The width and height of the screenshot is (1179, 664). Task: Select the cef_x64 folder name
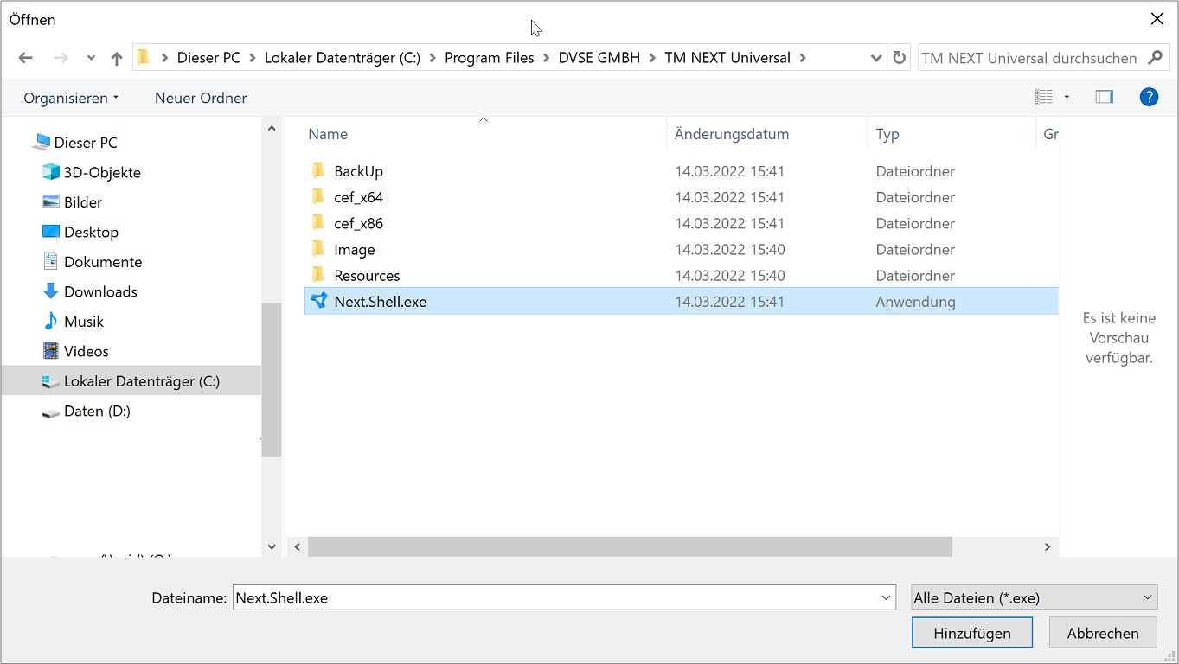358,197
